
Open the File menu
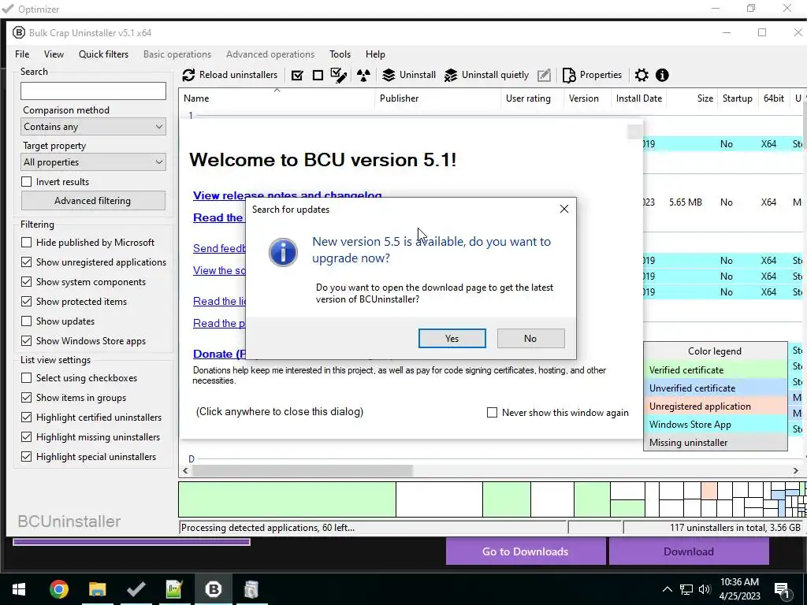pos(22,54)
